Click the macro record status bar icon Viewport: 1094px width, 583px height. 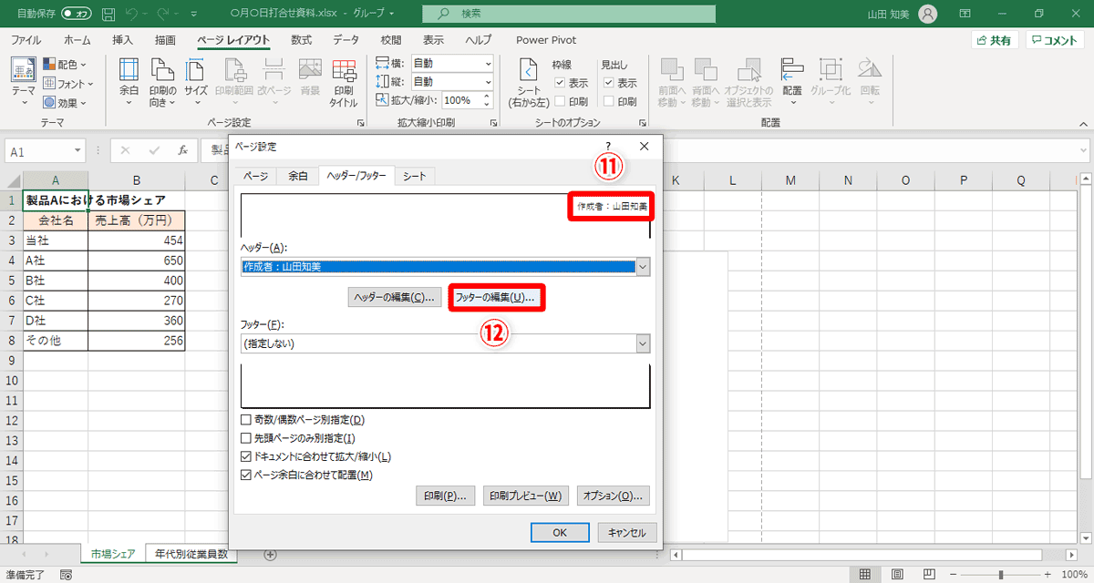click(65, 575)
